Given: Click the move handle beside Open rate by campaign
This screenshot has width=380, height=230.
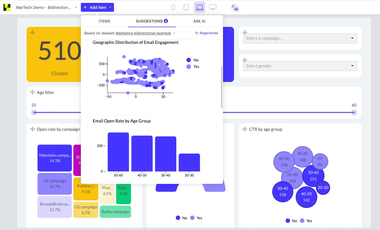Looking at the screenshot, I should click(33, 129).
